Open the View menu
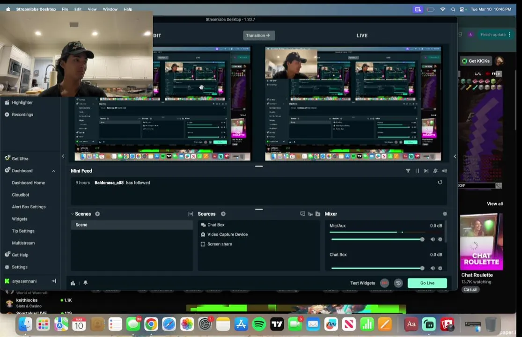 coord(92,9)
